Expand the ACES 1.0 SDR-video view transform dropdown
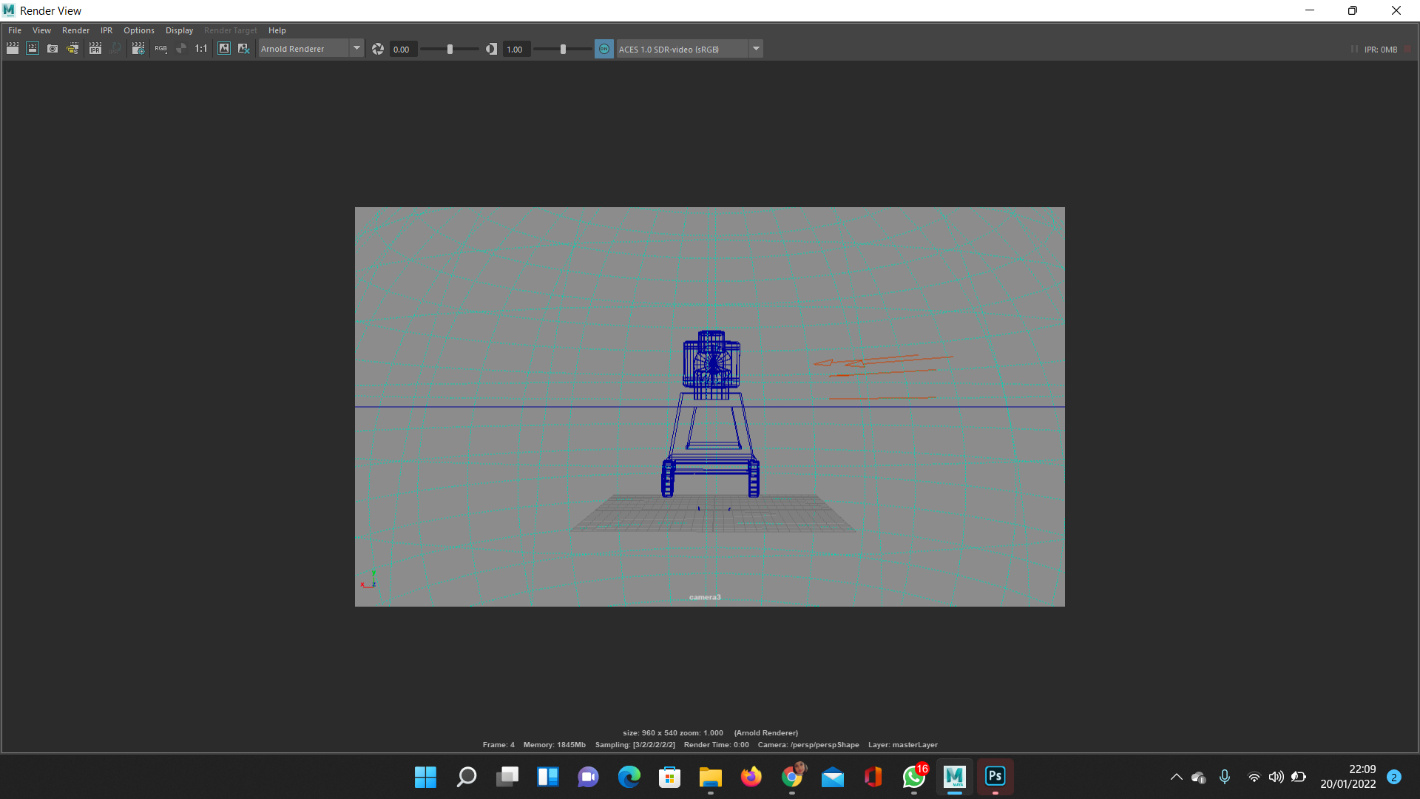Screen dimensions: 1420x799 tap(756, 49)
